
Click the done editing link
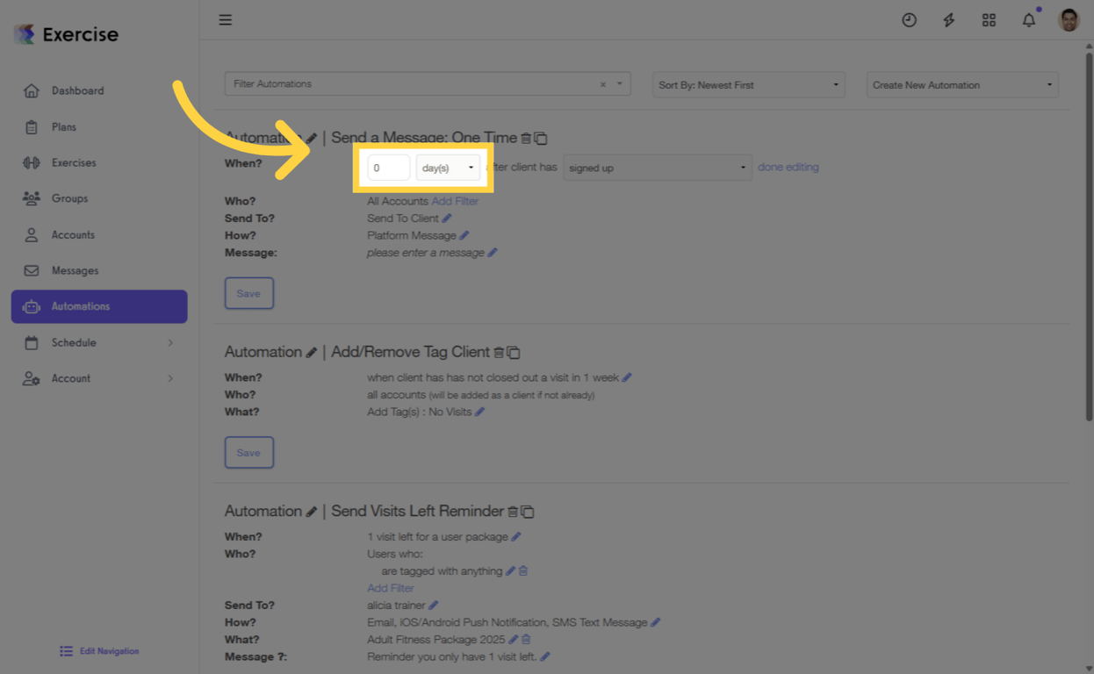click(788, 167)
